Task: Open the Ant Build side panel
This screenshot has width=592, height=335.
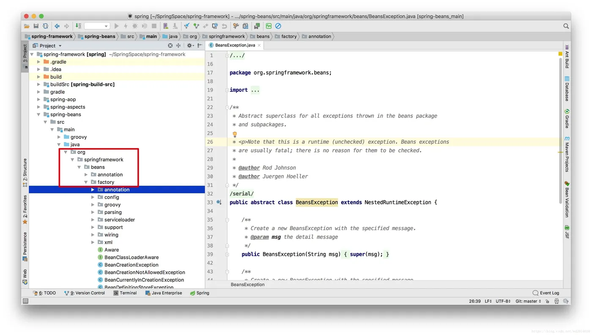Action: point(567,56)
